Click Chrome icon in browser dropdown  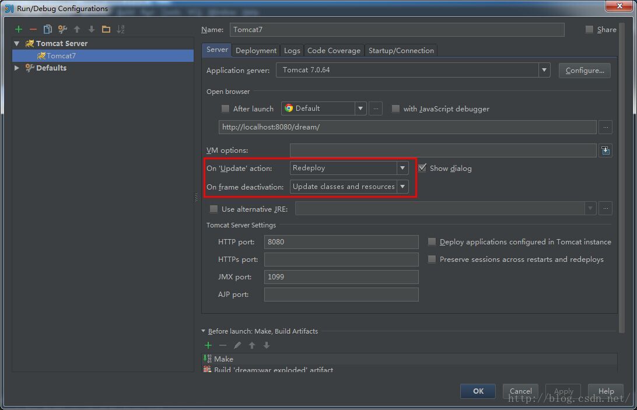(288, 108)
